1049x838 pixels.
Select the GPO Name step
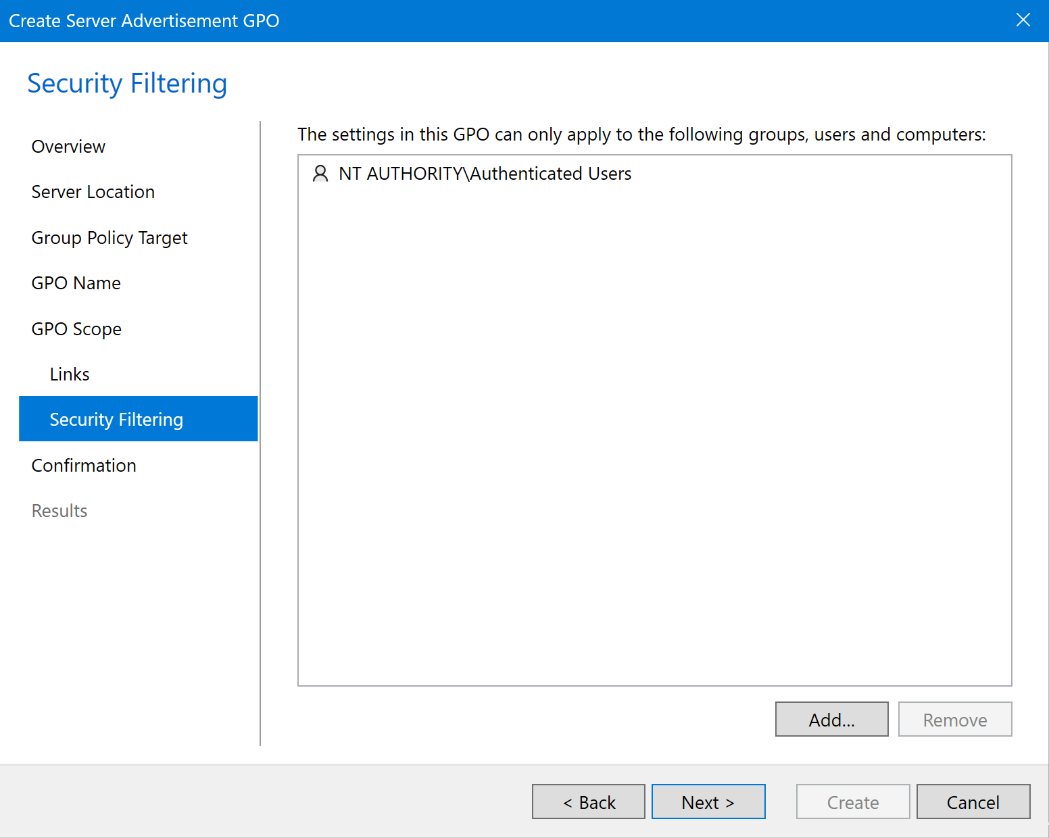(76, 283)
